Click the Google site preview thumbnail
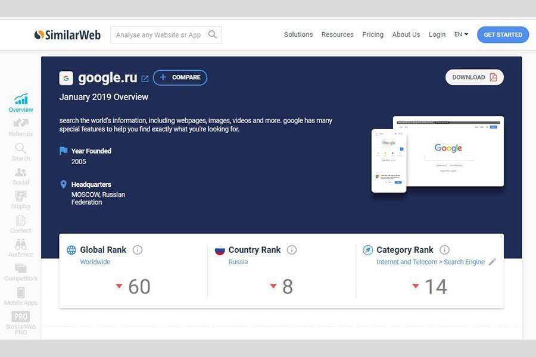This screenshot has height=357, width=536. tap(454, 151)
